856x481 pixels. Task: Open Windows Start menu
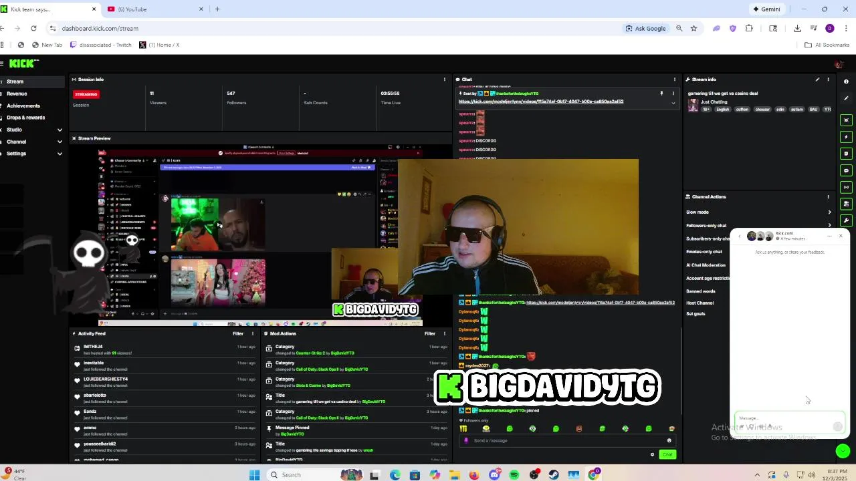click(254, 475)
